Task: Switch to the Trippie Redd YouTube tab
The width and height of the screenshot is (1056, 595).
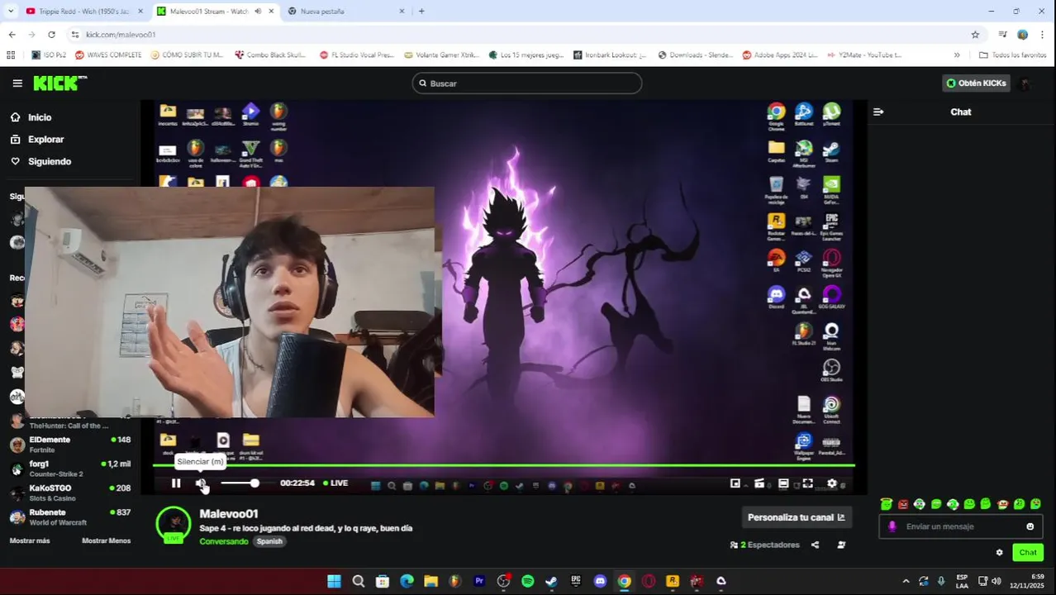Action: [83, 12]
